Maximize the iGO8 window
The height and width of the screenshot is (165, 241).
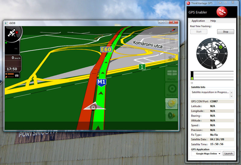click(166, 22)
